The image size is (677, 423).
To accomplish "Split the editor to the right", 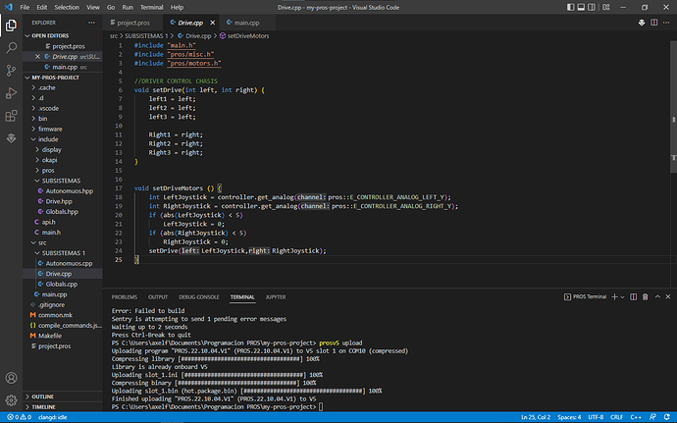I will (654, 23).
